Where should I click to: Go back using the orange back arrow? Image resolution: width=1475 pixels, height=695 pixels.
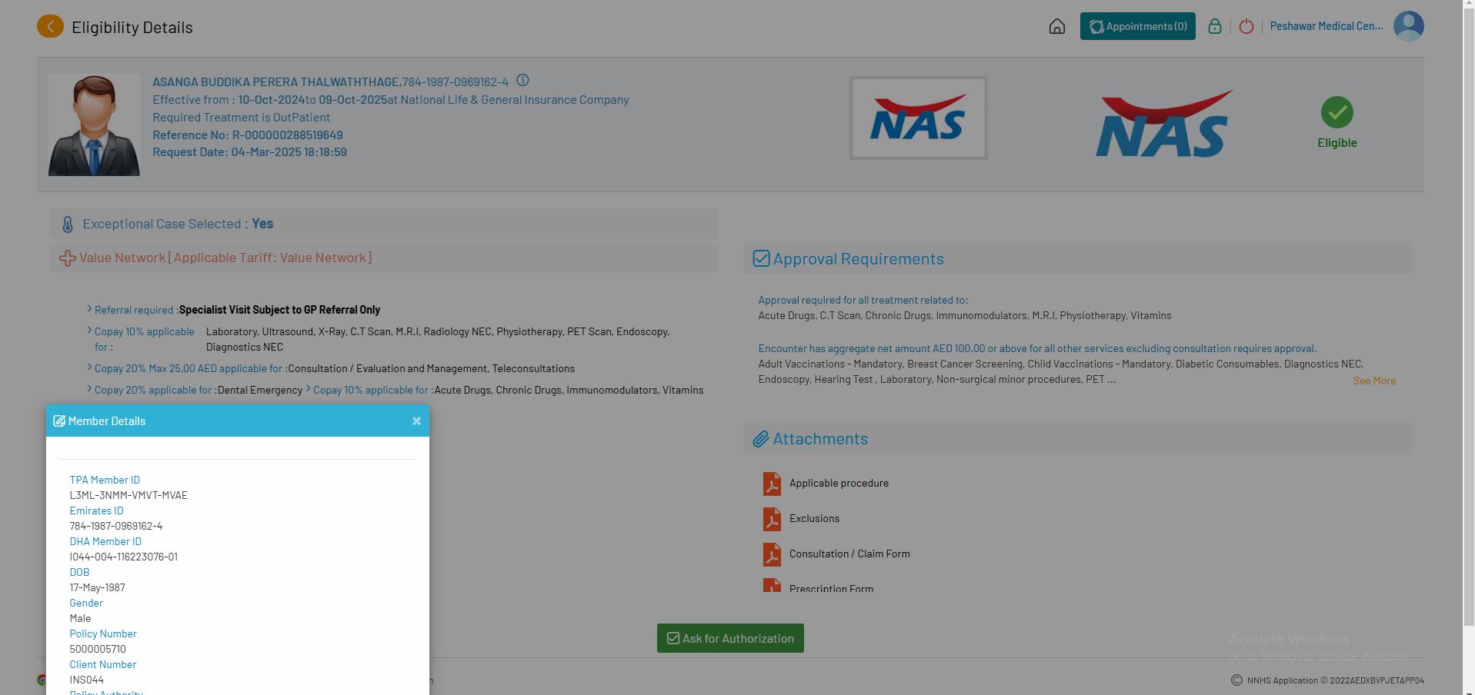50,27
